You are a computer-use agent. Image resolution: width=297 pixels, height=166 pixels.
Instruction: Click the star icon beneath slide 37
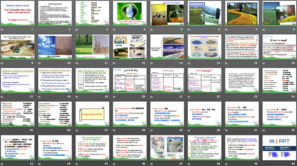(x=152, y=164)
